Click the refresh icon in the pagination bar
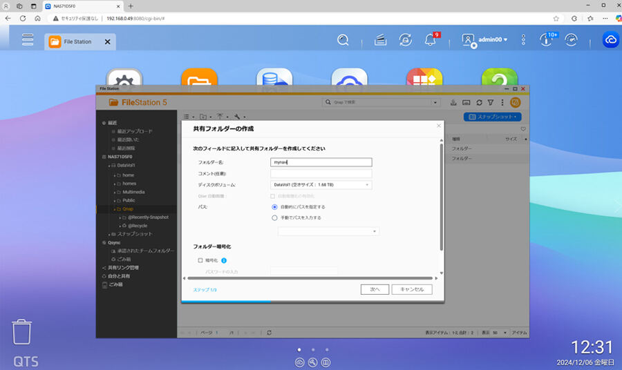The image size is (622, 370). (x=270, y=333)
